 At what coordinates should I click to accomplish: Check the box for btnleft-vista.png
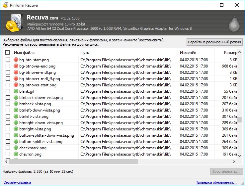click(8, 116)
